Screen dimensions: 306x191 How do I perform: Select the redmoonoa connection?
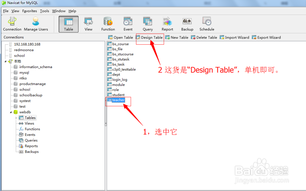24,50
